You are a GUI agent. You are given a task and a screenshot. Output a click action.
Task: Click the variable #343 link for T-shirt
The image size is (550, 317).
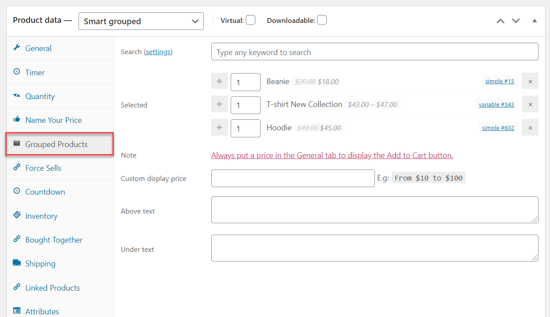point(496,104)
